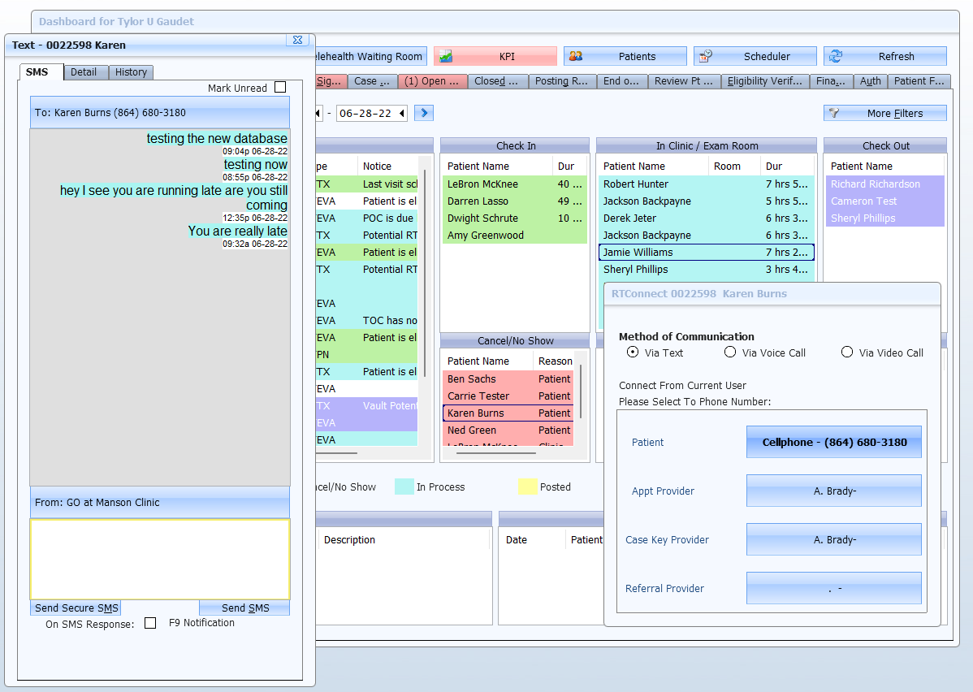
Task: Select Amy Greenwood in Check In
Action: (514, 236)
